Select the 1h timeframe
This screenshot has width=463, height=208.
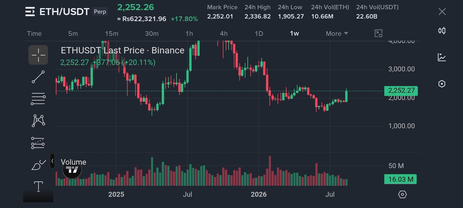click(x=189, y=34)
